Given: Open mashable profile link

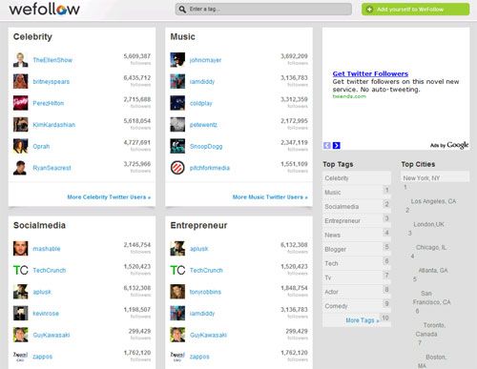Looking at the screenshot, I should [x=47, y=249].
